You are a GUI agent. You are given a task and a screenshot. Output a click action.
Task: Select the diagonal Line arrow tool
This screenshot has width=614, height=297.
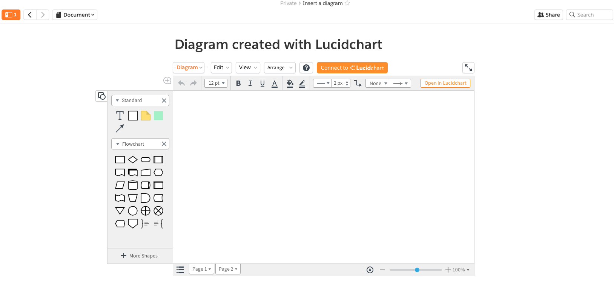120,128
